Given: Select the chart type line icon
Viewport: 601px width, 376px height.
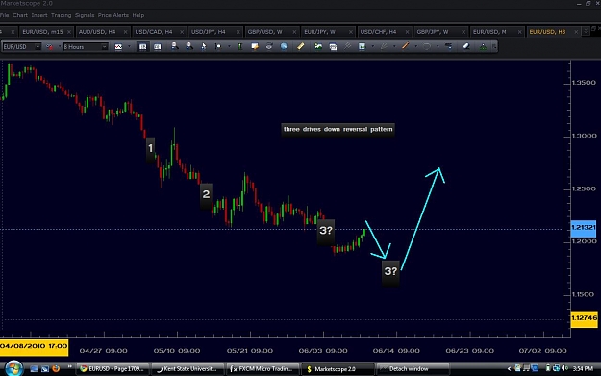Looking at the screenshot, I should pyautogui.click(x=118, y=47).
